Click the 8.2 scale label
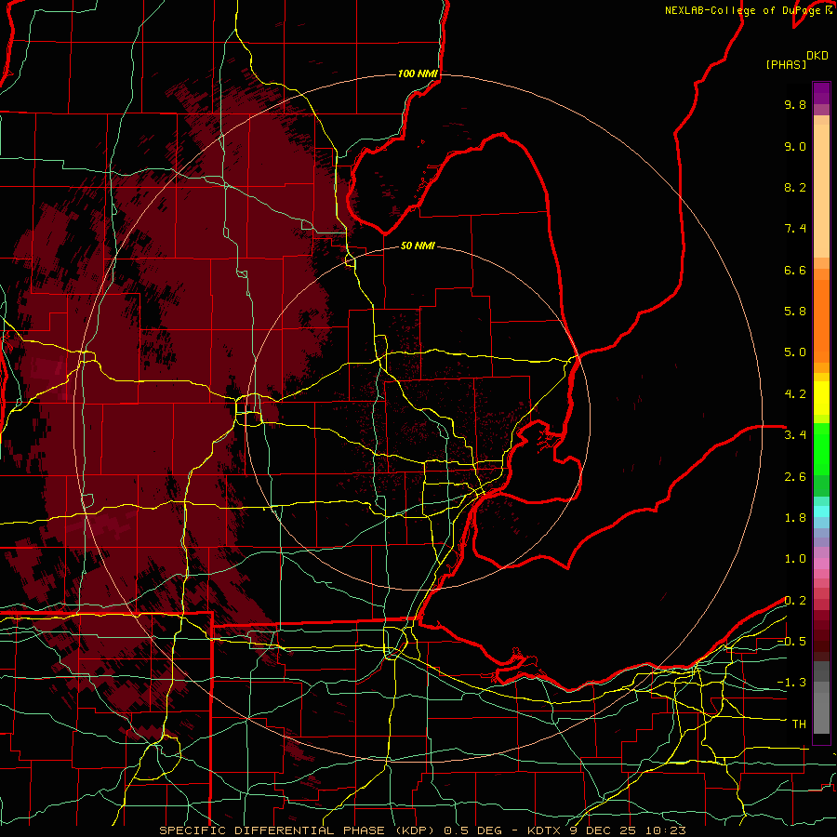Viewport: 837px width, 837px height. pos(795,187)
